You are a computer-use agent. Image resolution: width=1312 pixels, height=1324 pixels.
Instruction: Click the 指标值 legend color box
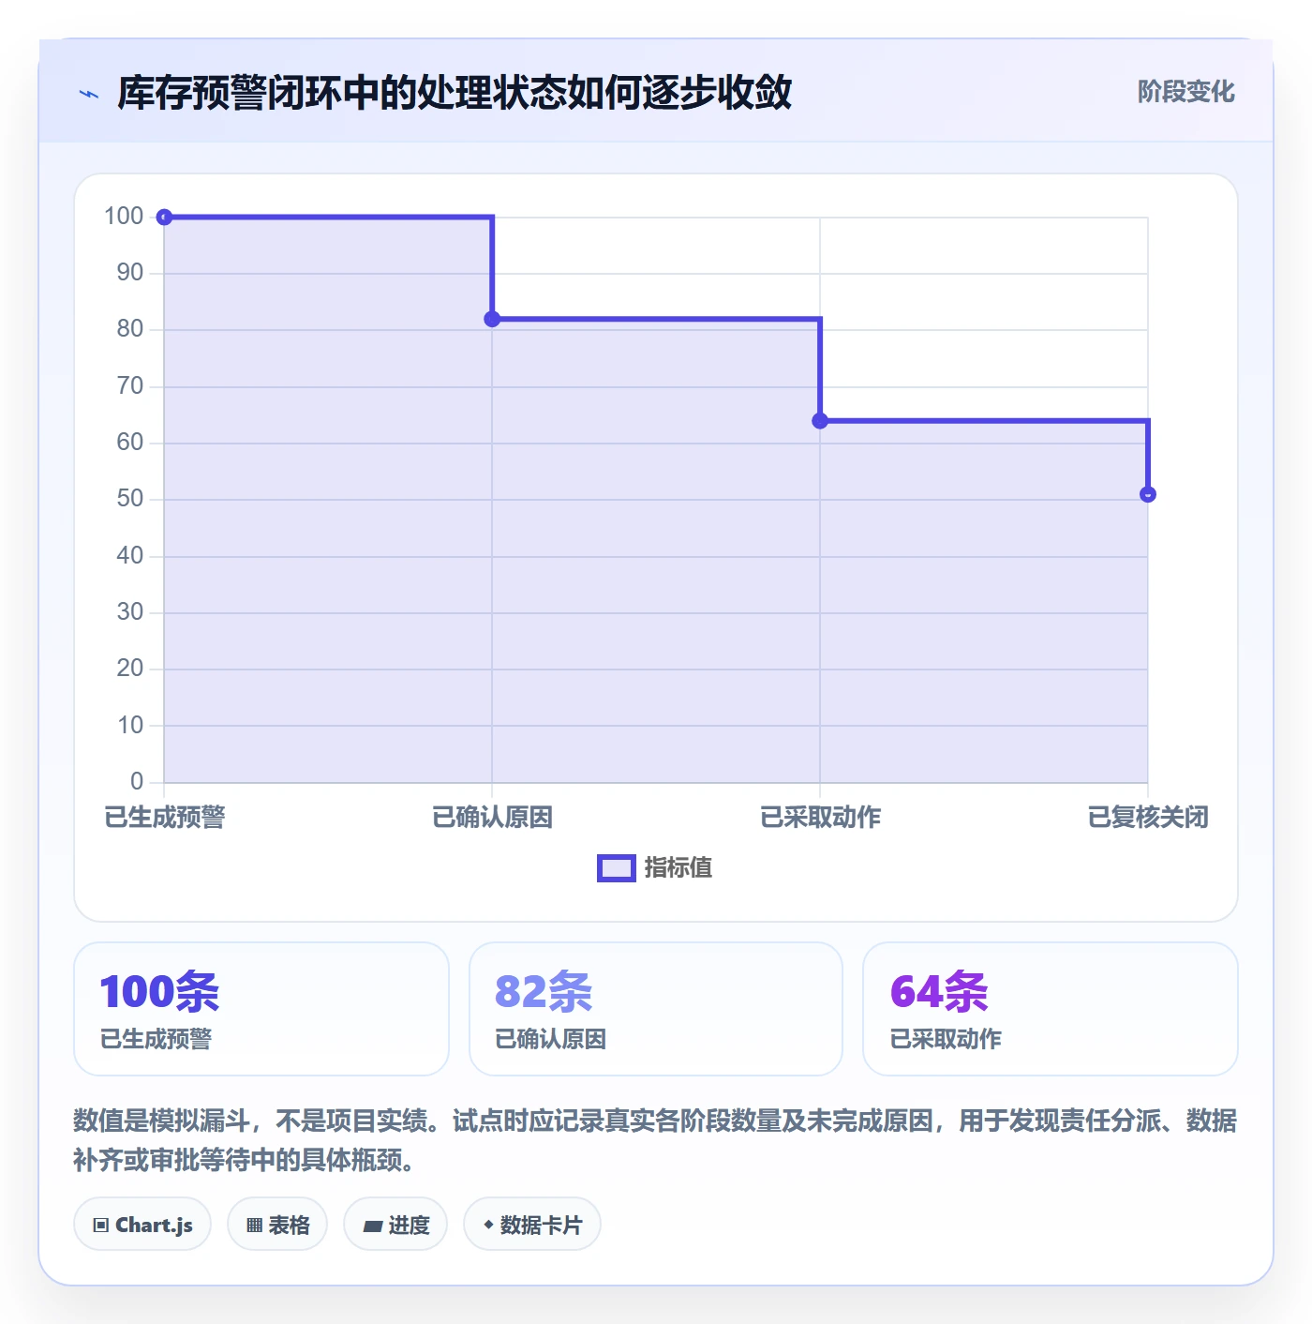tap(617, 868)
